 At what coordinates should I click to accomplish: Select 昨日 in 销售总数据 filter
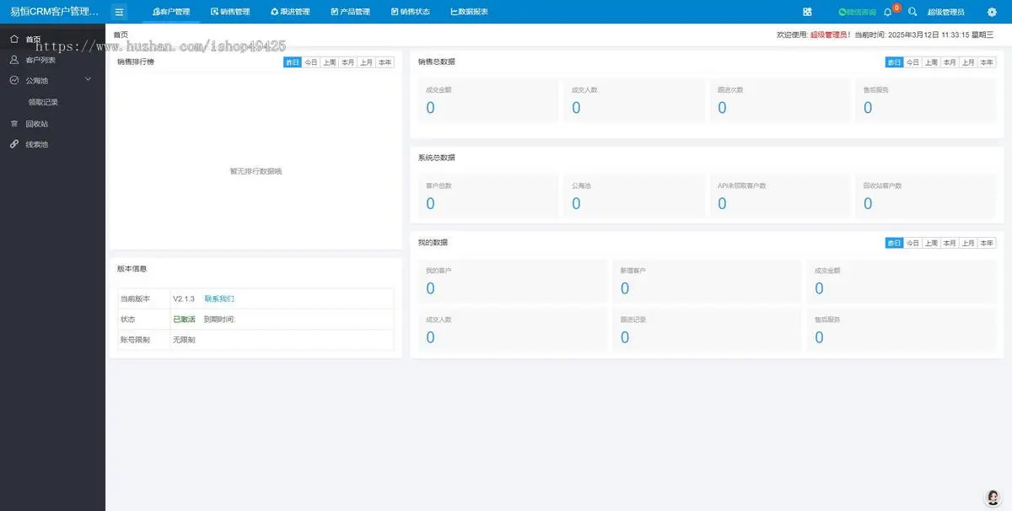tap(895, 62)
